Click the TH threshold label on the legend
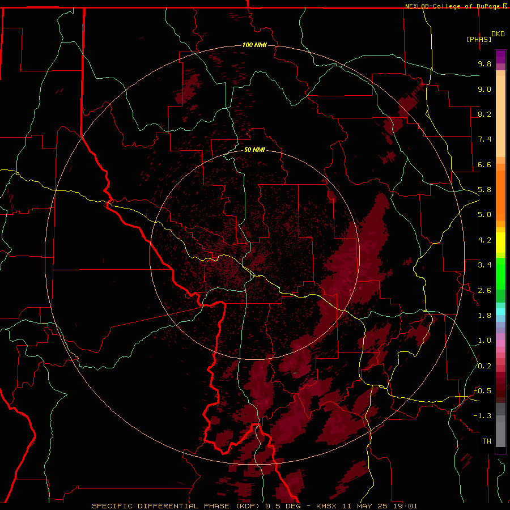This screenshot has width=510, height=510. 487,441
